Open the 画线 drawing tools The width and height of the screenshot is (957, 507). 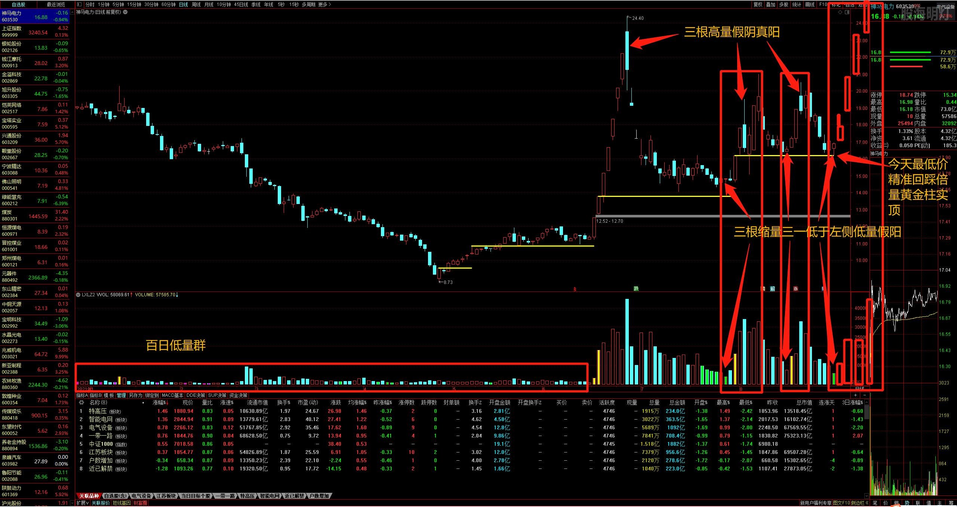810,4
